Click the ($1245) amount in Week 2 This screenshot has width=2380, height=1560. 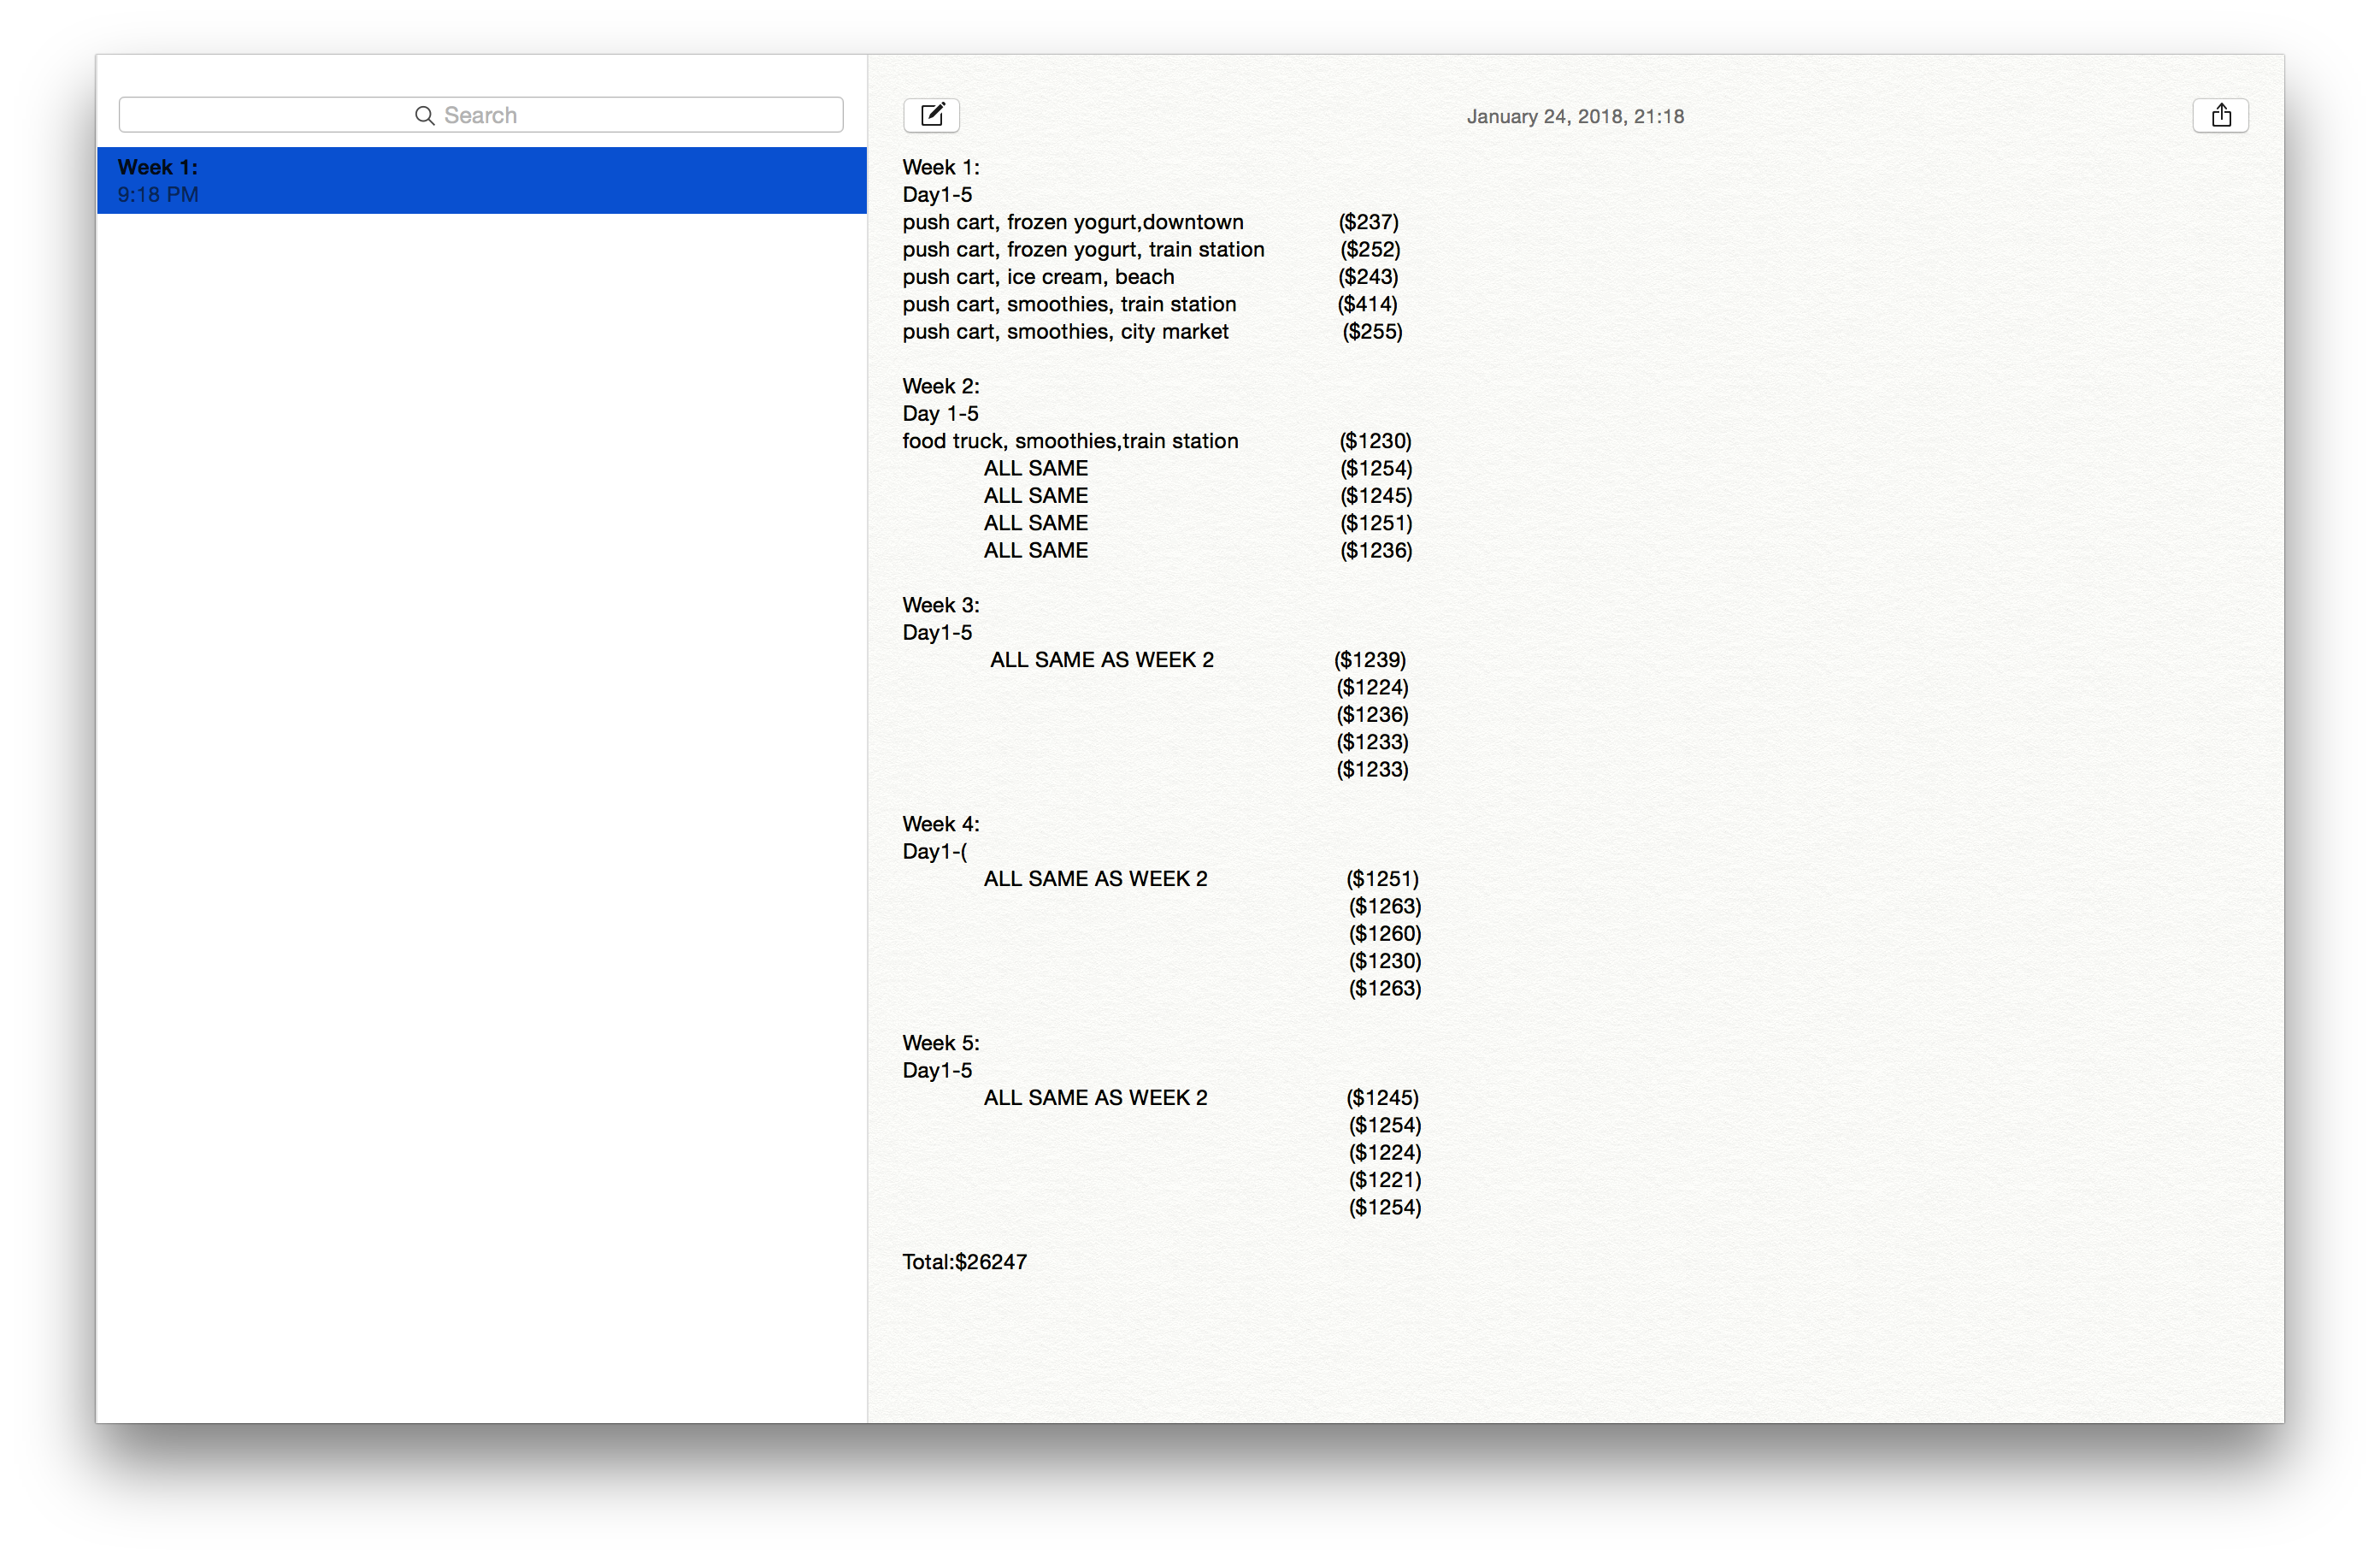click(1376, 495)
